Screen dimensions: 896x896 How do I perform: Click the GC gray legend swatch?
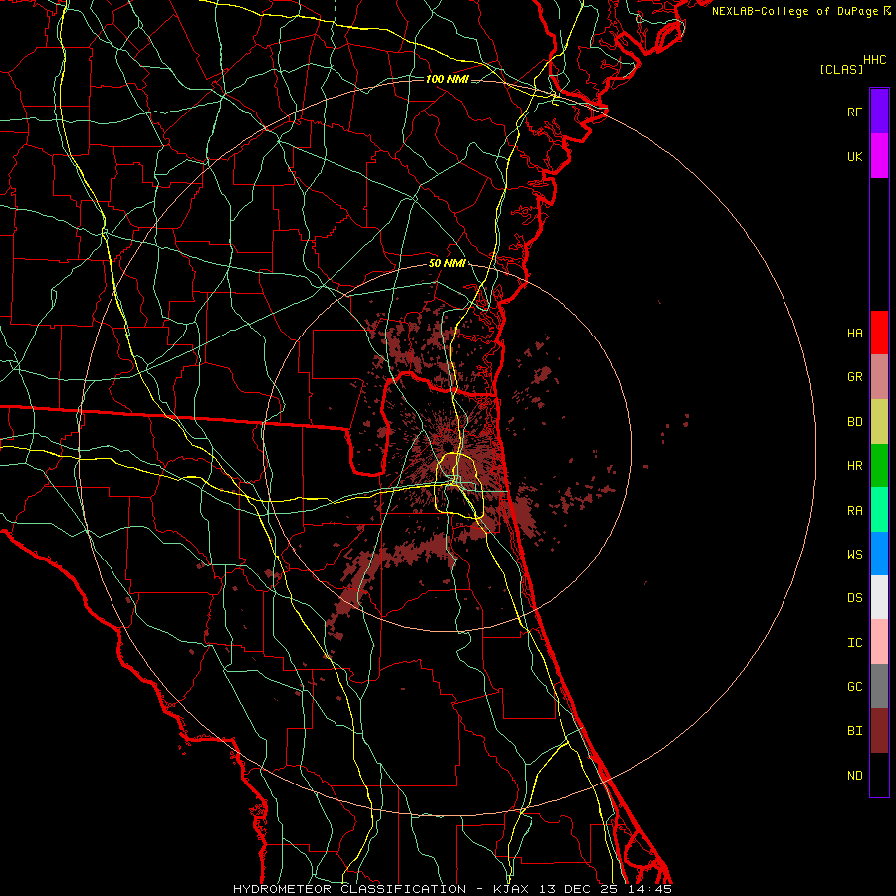point(879,686)
